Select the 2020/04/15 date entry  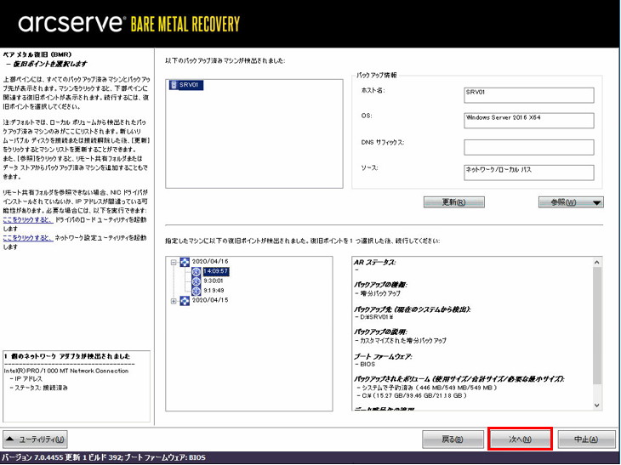[210, 300]
